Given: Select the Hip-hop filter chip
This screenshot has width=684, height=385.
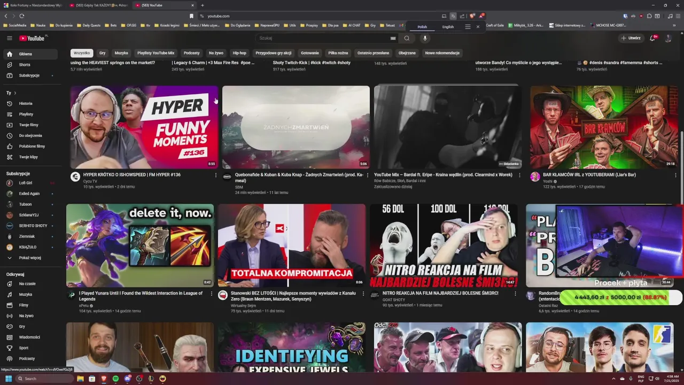Looking at the screenshot, I should pos(239,53).
